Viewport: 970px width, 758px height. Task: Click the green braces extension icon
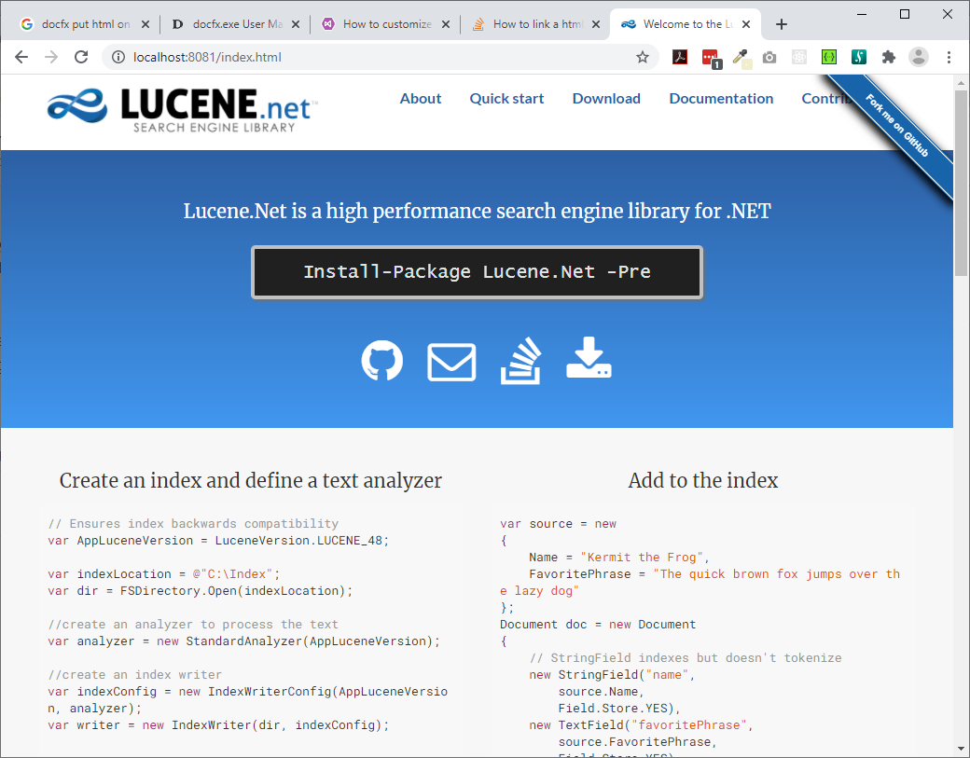point(829,57)
